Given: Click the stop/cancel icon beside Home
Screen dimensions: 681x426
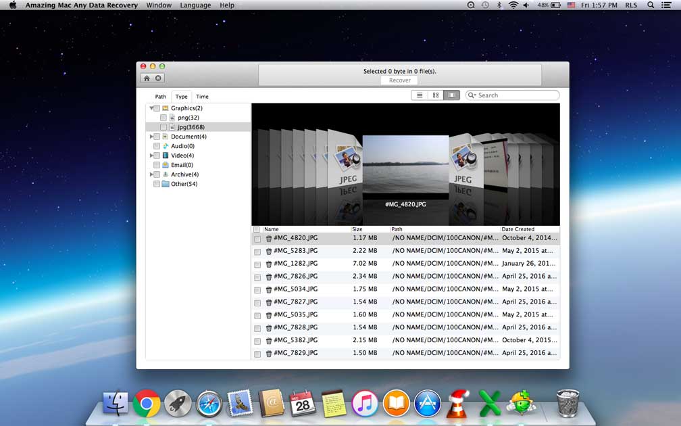Looking at the screenshot, I should 158,78.
